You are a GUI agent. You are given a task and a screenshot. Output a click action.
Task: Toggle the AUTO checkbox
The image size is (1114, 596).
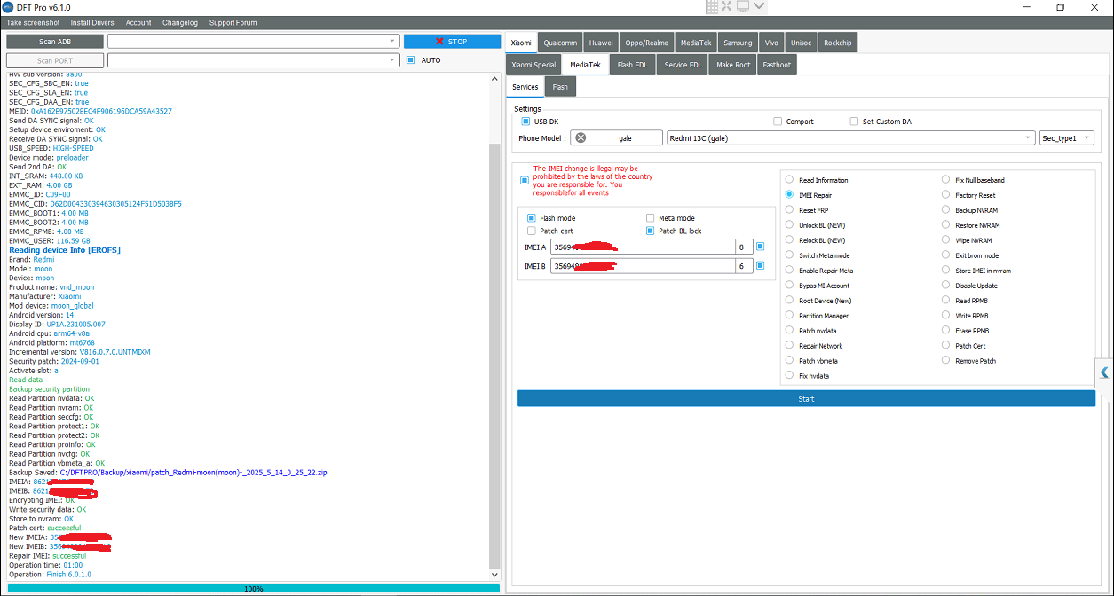tap(410, 60)
